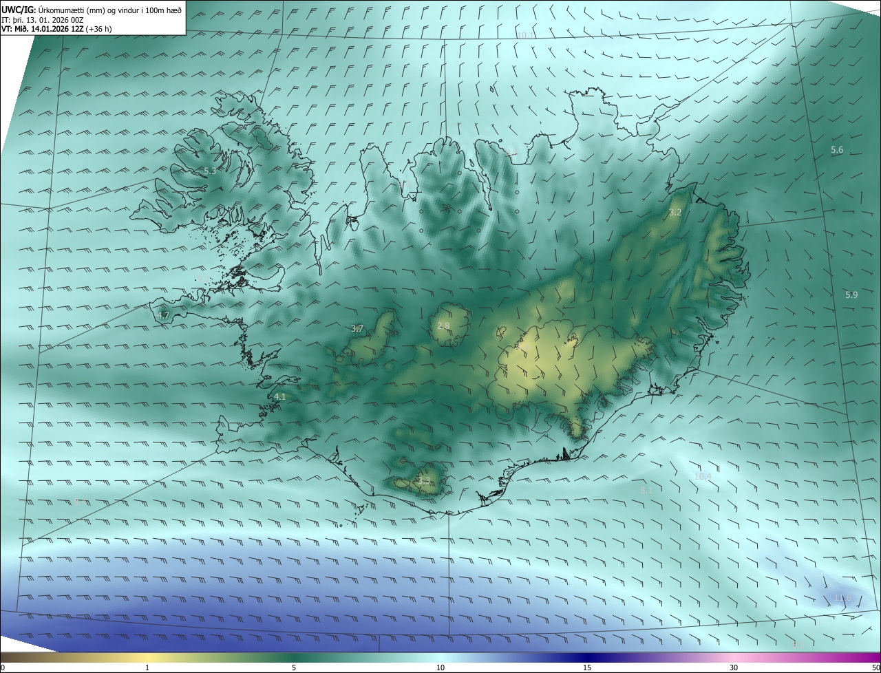
Task: Click the pink section of the color scale
Action: click(x=734, y=657)
